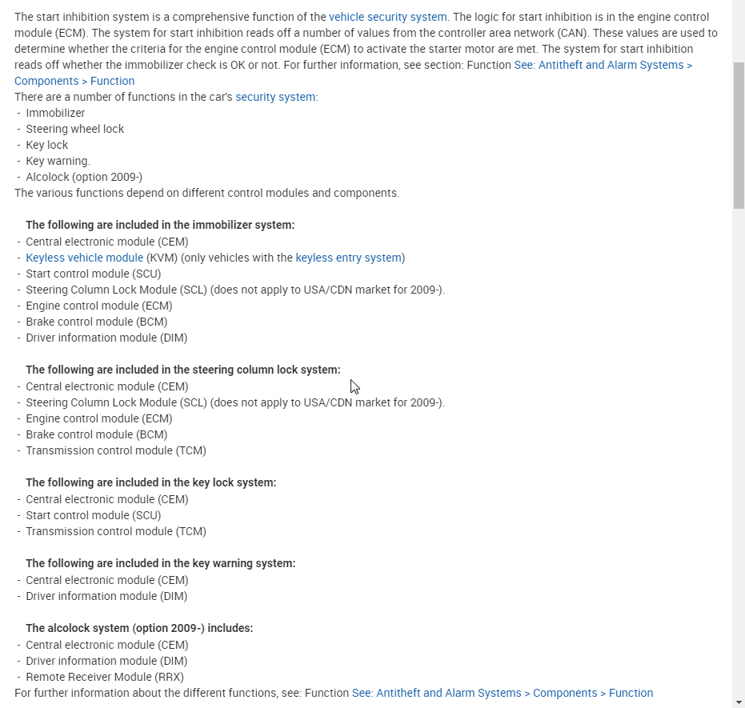
Task: Click the steering column lock system heading
Action: [x=182, y=370]
